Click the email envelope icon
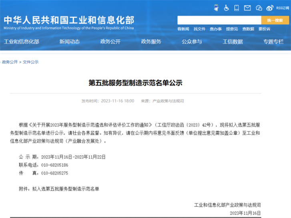Viewport: 291px width, 218px height. pyautogui.click(x=247, y=8)
